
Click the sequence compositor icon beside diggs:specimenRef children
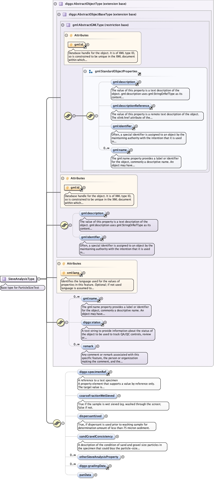57,423
